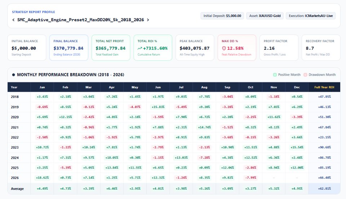Click the +14.74% cell for August 2021
The height and width of the screenshot is (199, 346).
[x=204, y=127]
